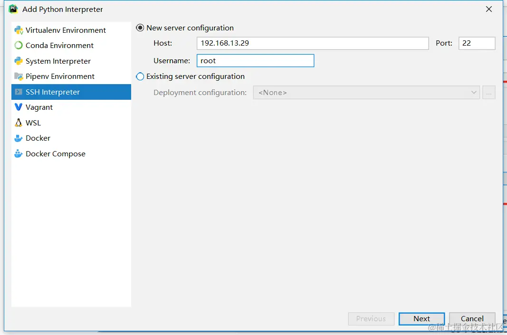Click the Port: label
The width and height of the screenshot is (507, 335).
pos(444,43)
